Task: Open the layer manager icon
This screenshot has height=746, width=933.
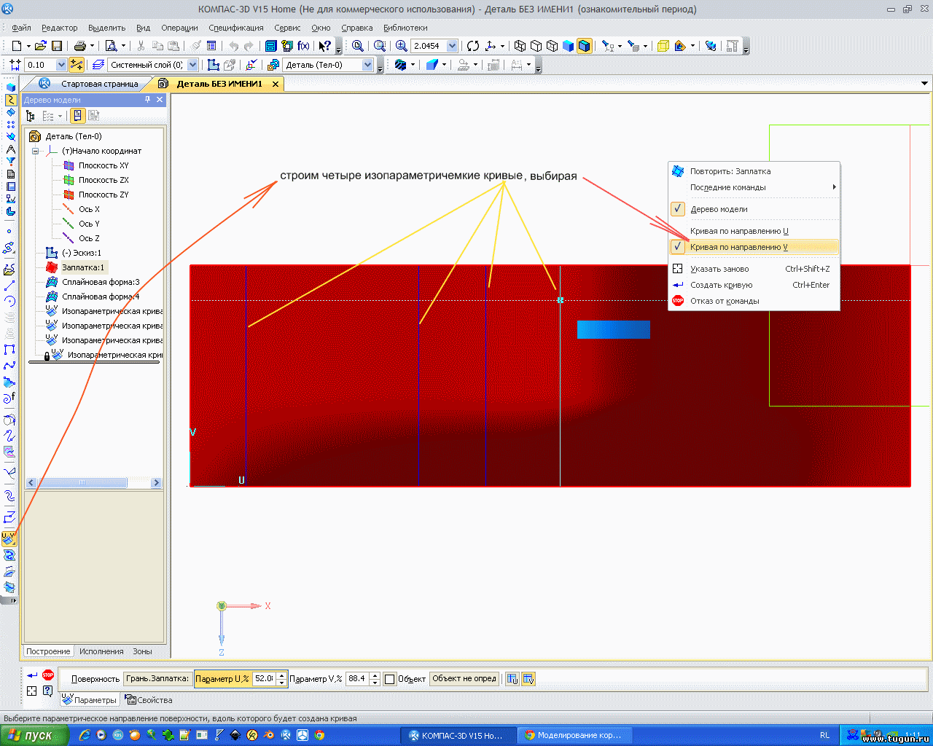Action: click(x=98, y=65)
